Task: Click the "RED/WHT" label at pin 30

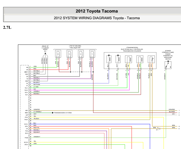Action: 37,132
